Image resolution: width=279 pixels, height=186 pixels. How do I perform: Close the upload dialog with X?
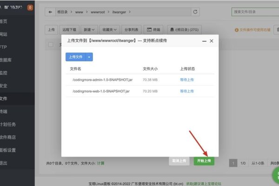[212, 41]
